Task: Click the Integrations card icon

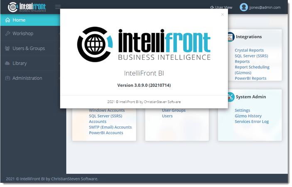Action: (231, 37)
